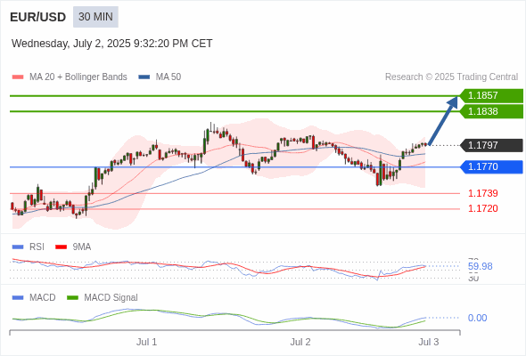This screenshot has height=356, width=526.
Task: Select the 30 MIN timeframe badge
Action: (95, 17)
